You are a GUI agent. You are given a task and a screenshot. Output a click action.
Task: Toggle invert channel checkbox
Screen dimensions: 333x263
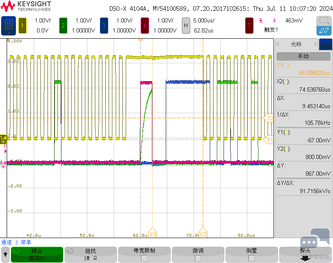tap(251, 258)
